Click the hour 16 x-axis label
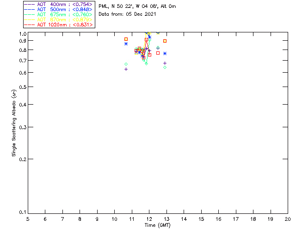 pyautogui.click(x=219, y=219)
